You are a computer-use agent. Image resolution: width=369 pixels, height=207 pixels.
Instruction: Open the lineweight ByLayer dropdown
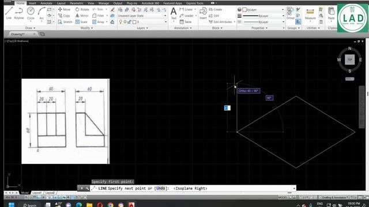coord(263,16)
